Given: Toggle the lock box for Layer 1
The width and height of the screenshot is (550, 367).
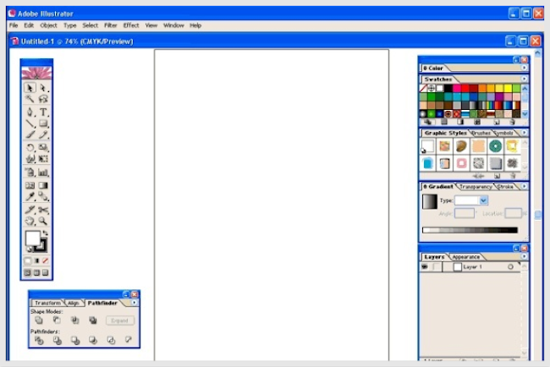Looking at the screenshot, I should 437,266.
